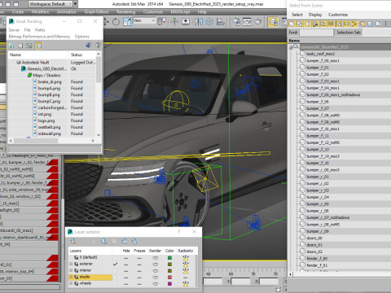Expand the interior layer in Layer dialog
The image size is (391, 293).
[71, 270]
